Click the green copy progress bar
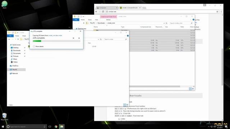The height and width of the screenshot is (129, 230). (56, 41)
